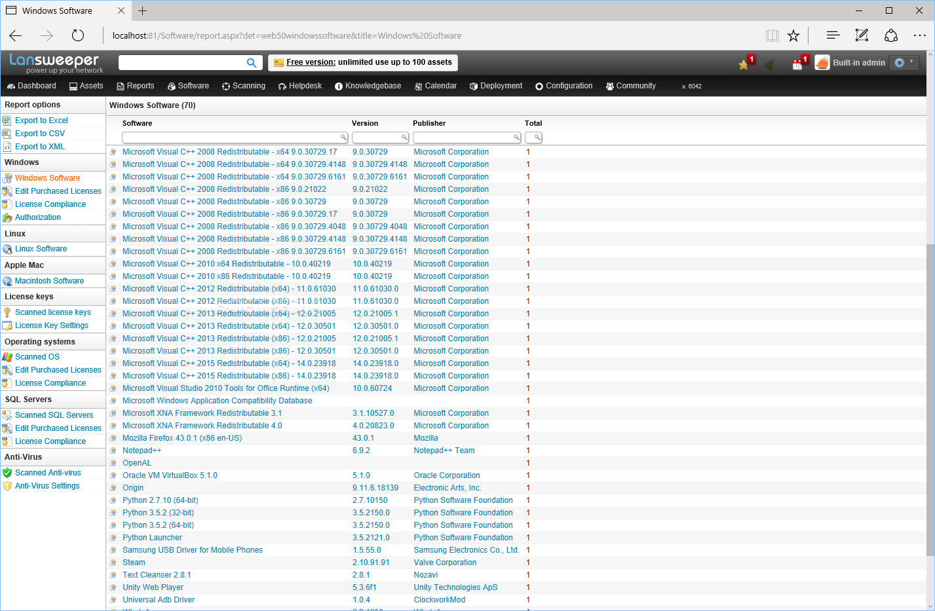The width and height of the screenshot is (935, 611).
Task: Click the Export to CSV icon
Action: pos(7,134)
